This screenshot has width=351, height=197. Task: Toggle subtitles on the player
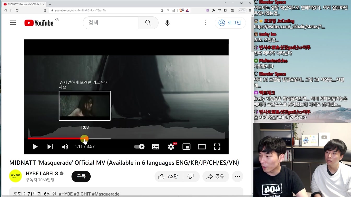(x=156, y=147)
